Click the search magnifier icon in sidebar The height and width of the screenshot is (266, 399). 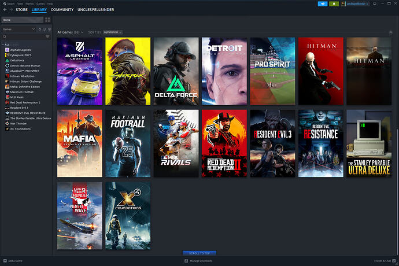tap(5, 37)
